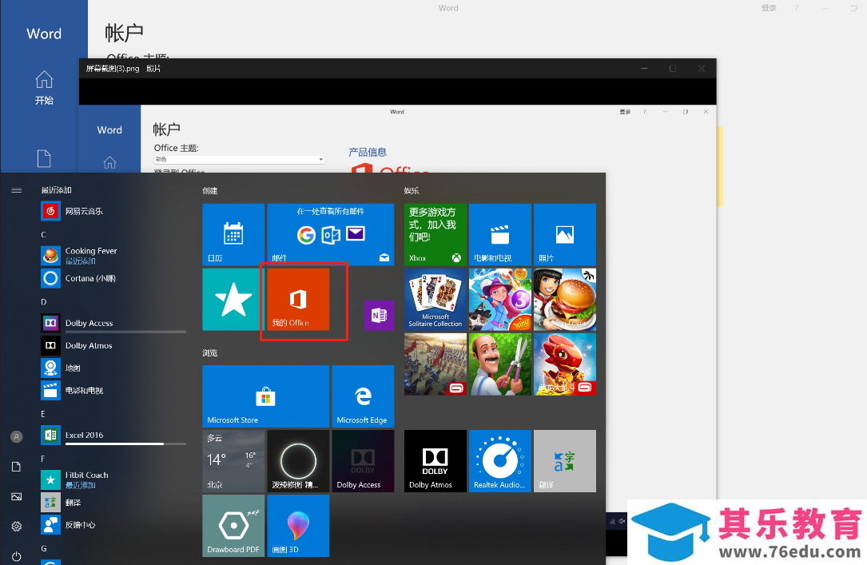Image resolution: width=867 pixels, height=565 pixels.
Task: Open the 泼辣修图 photo editor tile
Action: point(298,461)
